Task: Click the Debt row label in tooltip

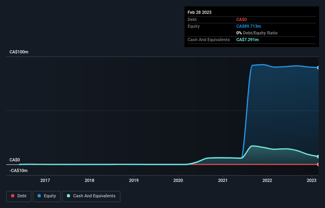Action: [x=192, y=20]
